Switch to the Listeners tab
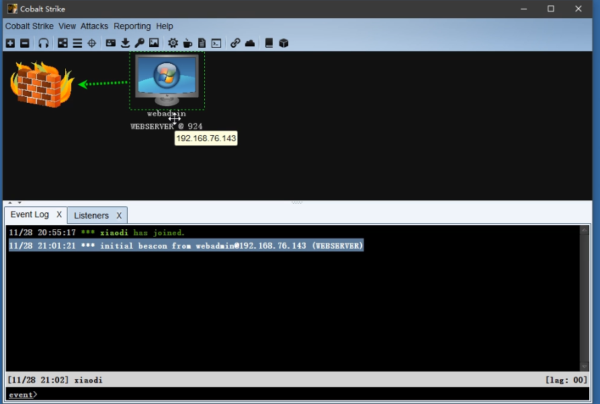 91,216
